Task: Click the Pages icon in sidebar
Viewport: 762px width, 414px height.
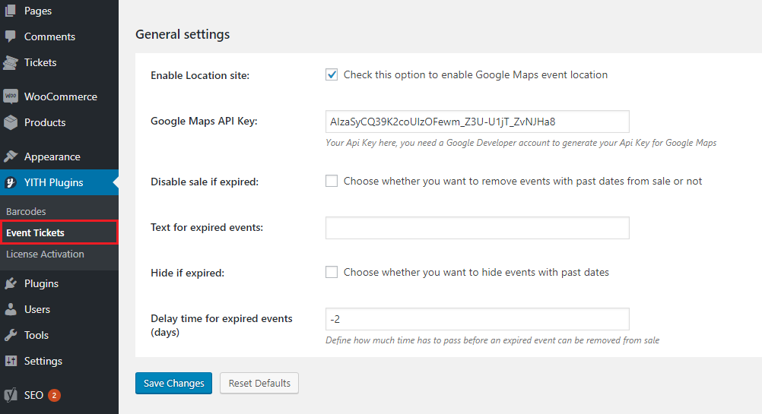Action: click(x=11, y=11)
